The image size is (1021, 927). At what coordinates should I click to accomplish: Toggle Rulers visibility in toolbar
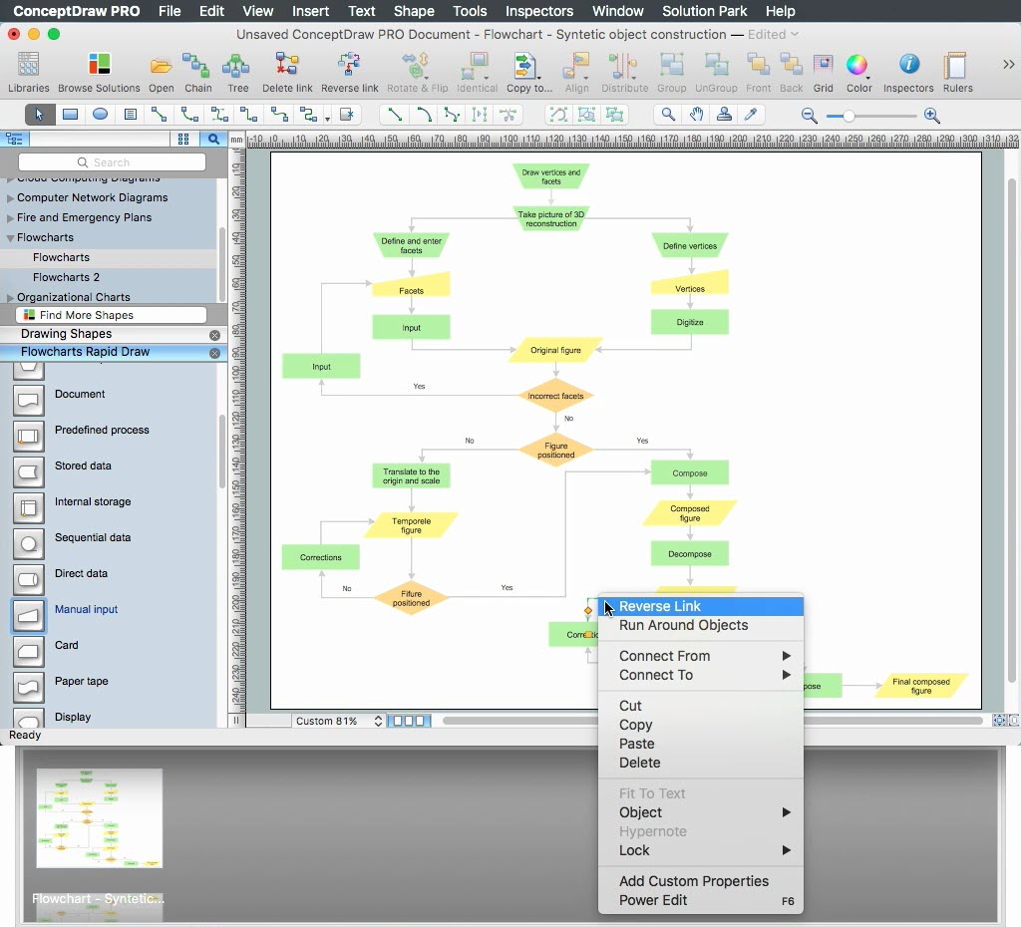point(957,73)
